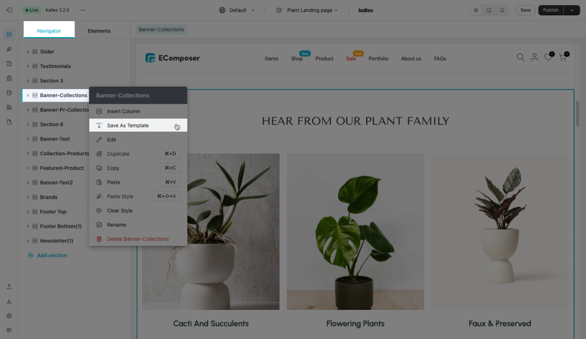The width and height of the screenshot is (586, 339).
Task: Click the search magnifier icon in store header
Action: point(520,58)
